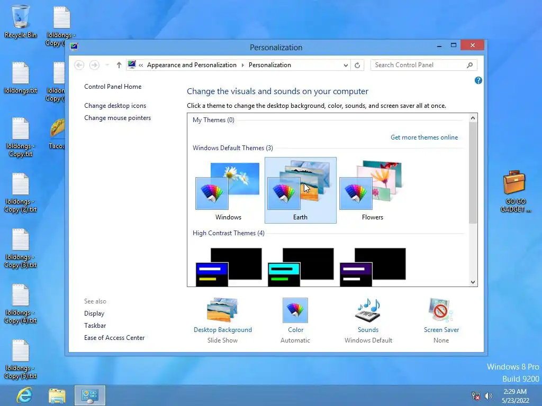This screenshot has width=542, height=406.
Task: Click the My Themes (0) group header
Action: (213, 120)
